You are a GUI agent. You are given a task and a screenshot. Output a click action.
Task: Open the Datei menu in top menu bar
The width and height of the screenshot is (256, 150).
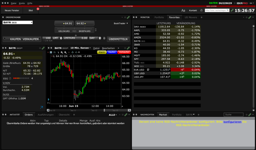coord(13,3)
